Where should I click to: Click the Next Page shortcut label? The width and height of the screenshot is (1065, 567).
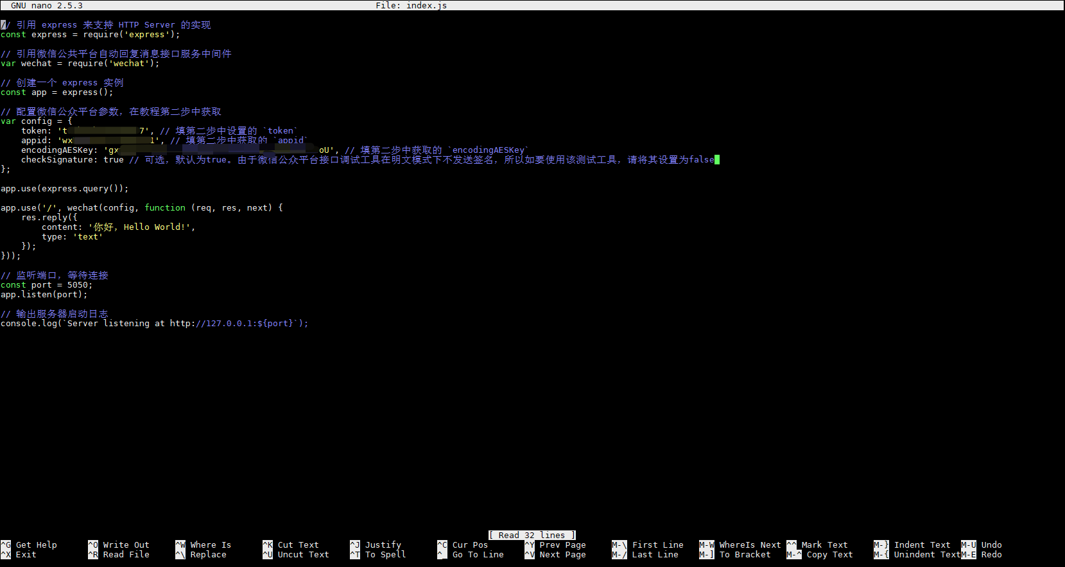pos(562,554)
